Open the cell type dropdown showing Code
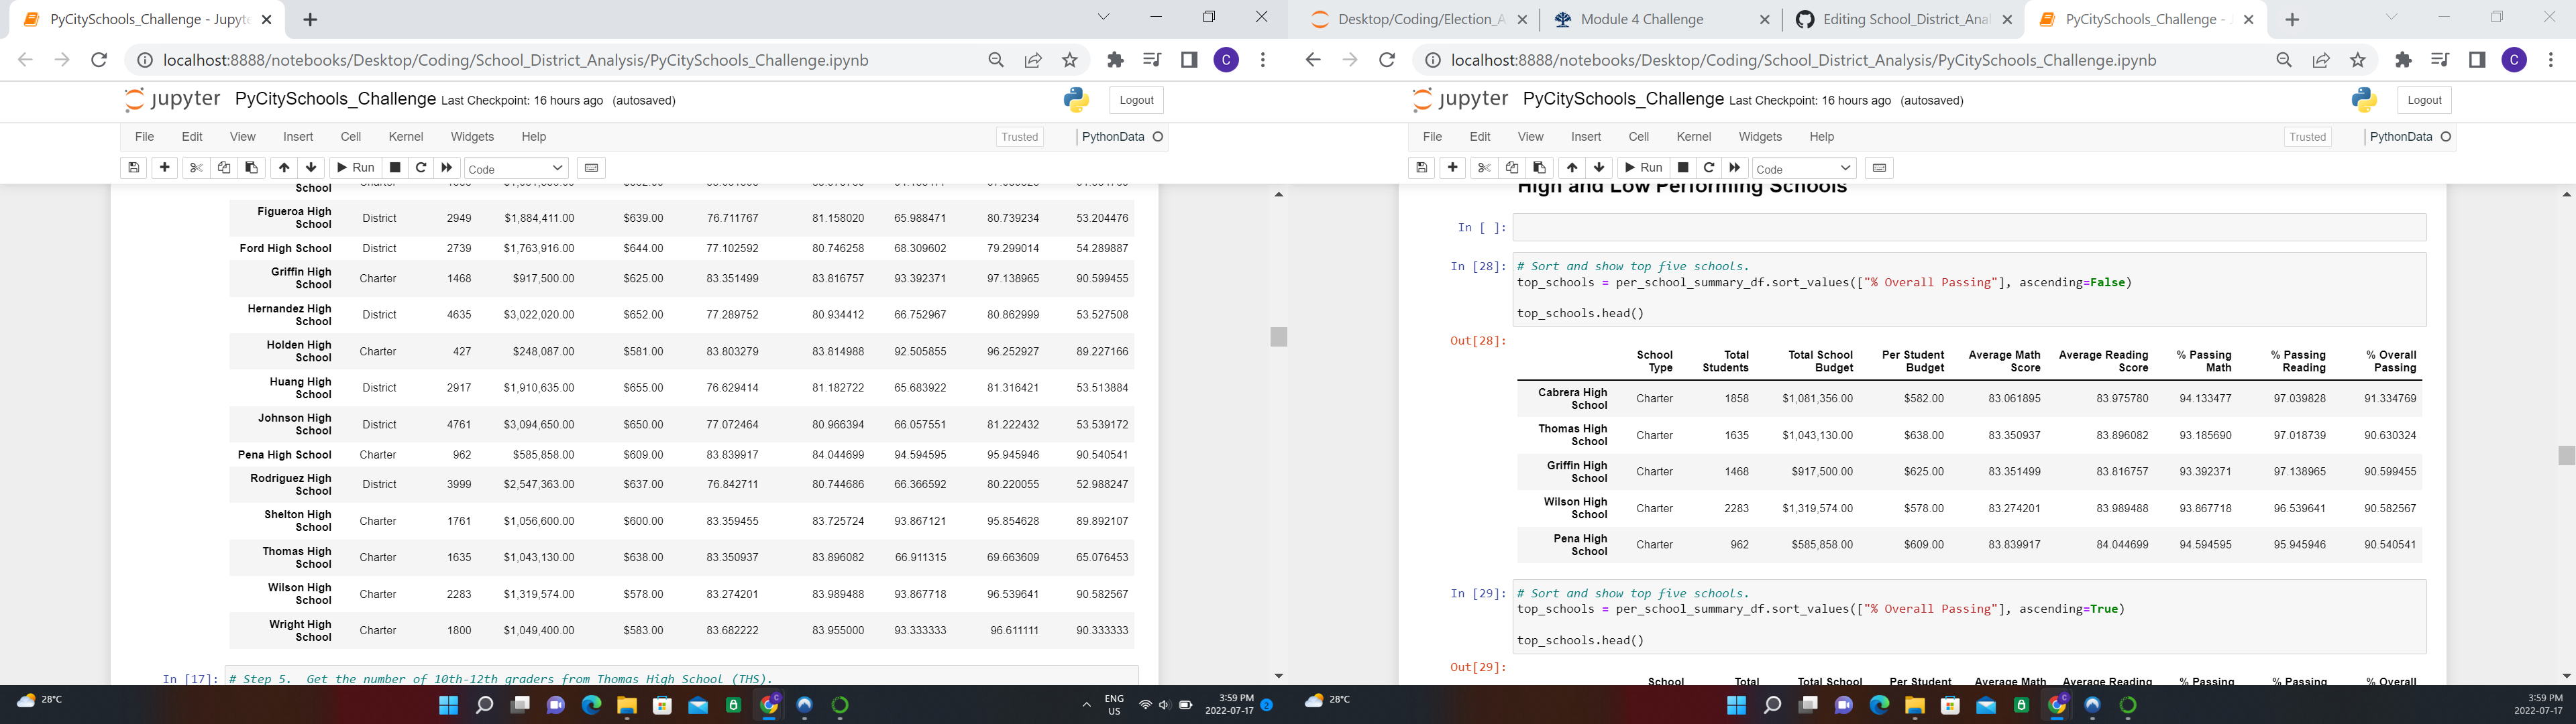The width and height of the screenshot is (2576, 724). 515,167
